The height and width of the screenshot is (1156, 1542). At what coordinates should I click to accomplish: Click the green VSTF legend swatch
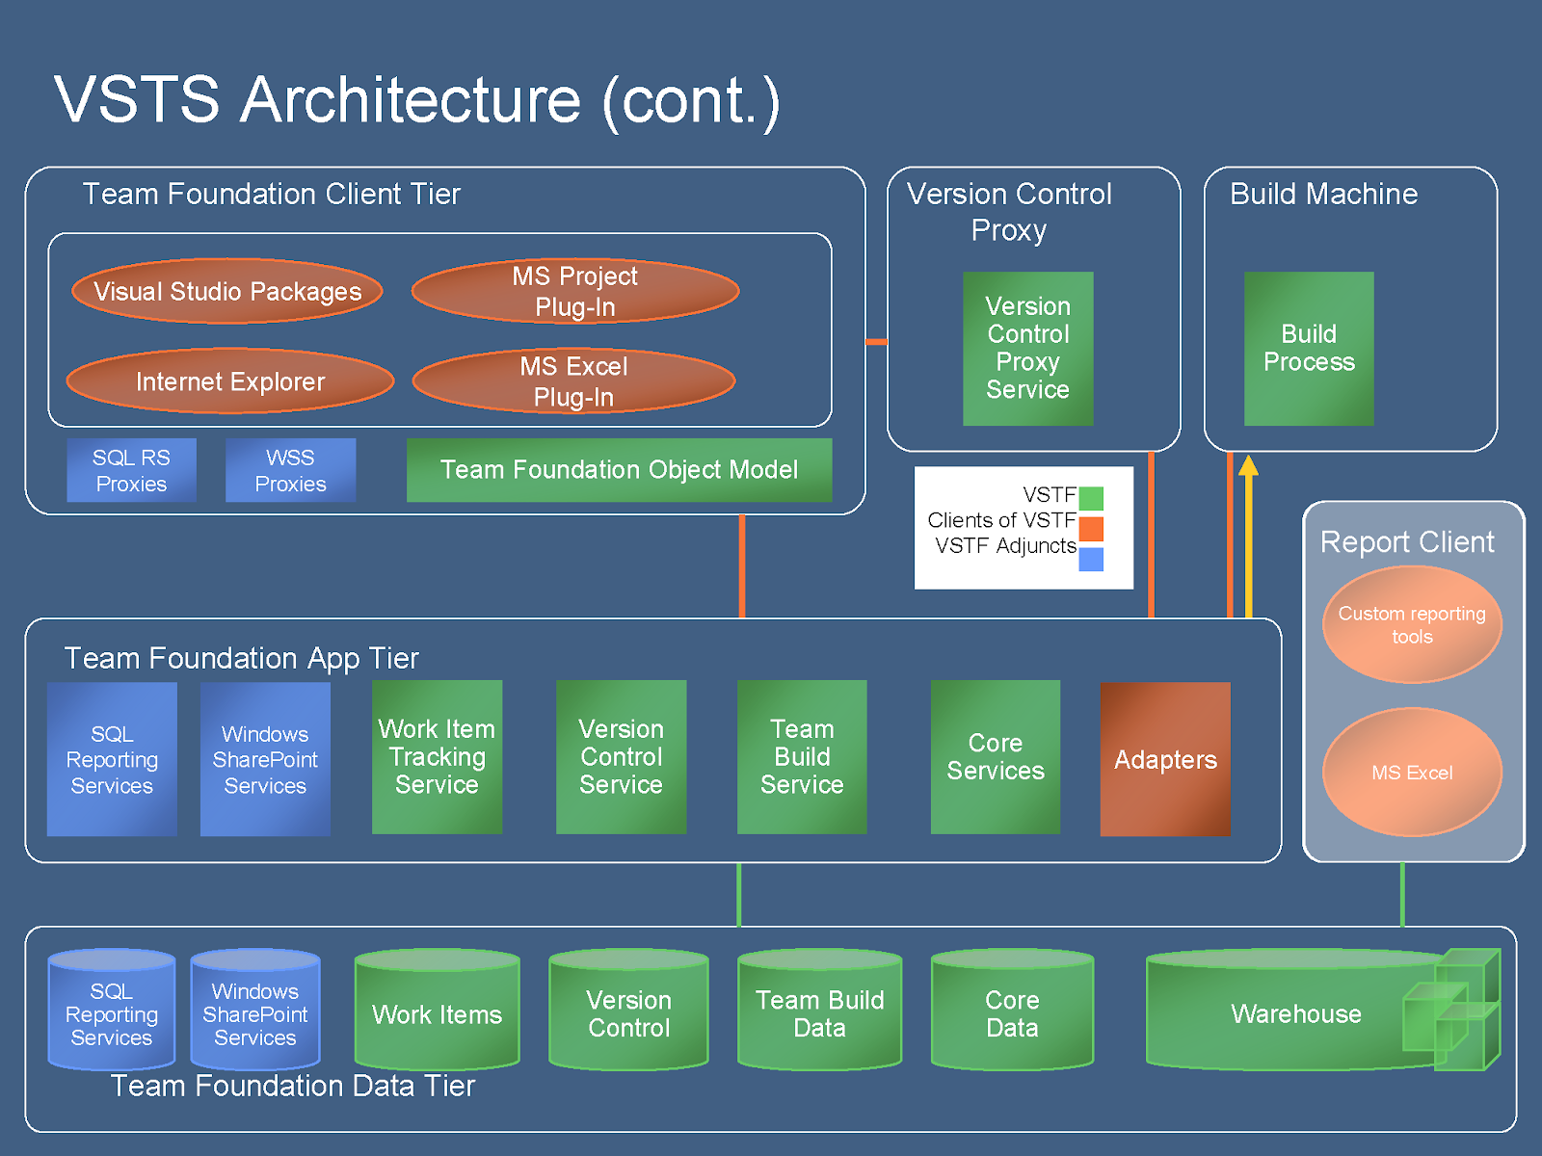coord(1091,498)
